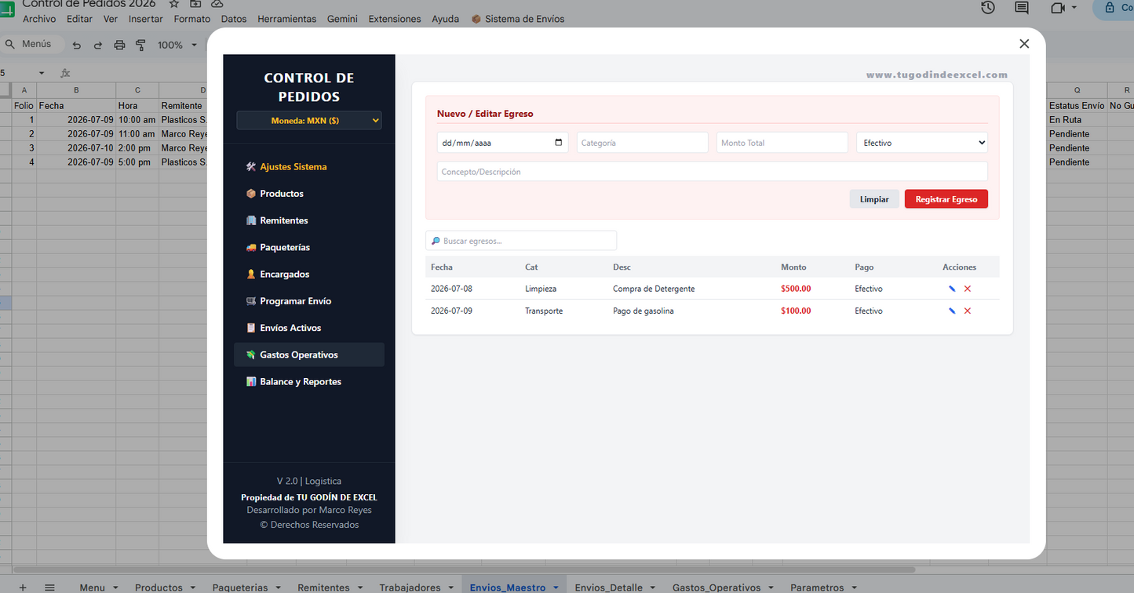Click edit pencil icon for Limpieza expense
Screen dimensions: 1134x593
point(952,289)
